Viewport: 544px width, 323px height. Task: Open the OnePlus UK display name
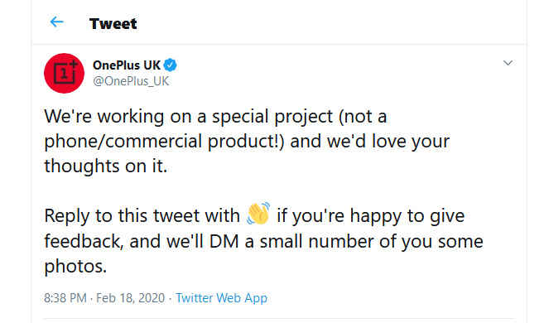click(x=127, y=65)
